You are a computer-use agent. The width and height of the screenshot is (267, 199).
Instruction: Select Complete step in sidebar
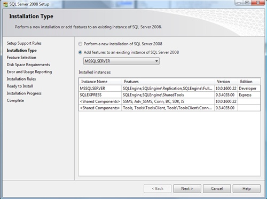[x=15, y=100]
